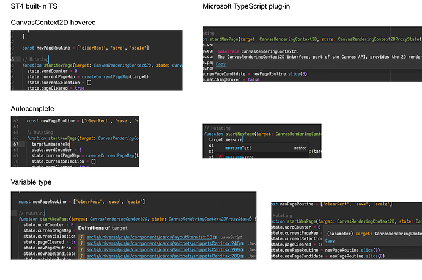Click line number 67 in the gutter
The height and width of the screenshot is (280, 422).
click(16, 144)
